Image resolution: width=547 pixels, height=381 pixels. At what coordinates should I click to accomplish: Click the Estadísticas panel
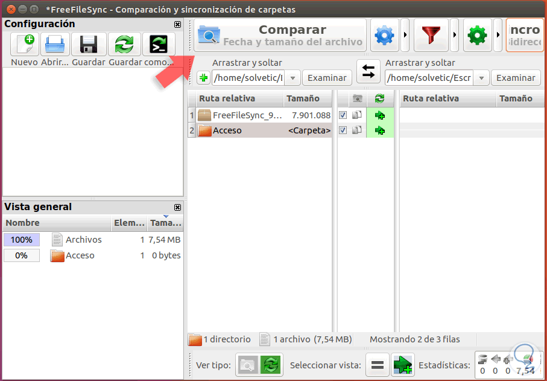point(508,365)
